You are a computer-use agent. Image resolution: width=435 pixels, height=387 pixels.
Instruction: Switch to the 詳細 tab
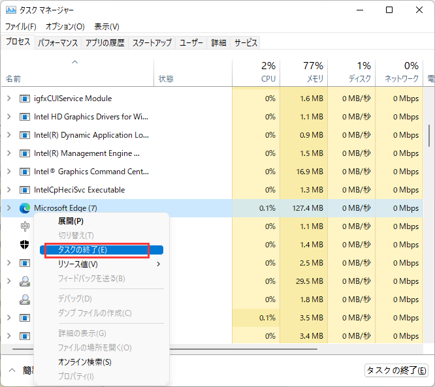click(x=219, y=42)
